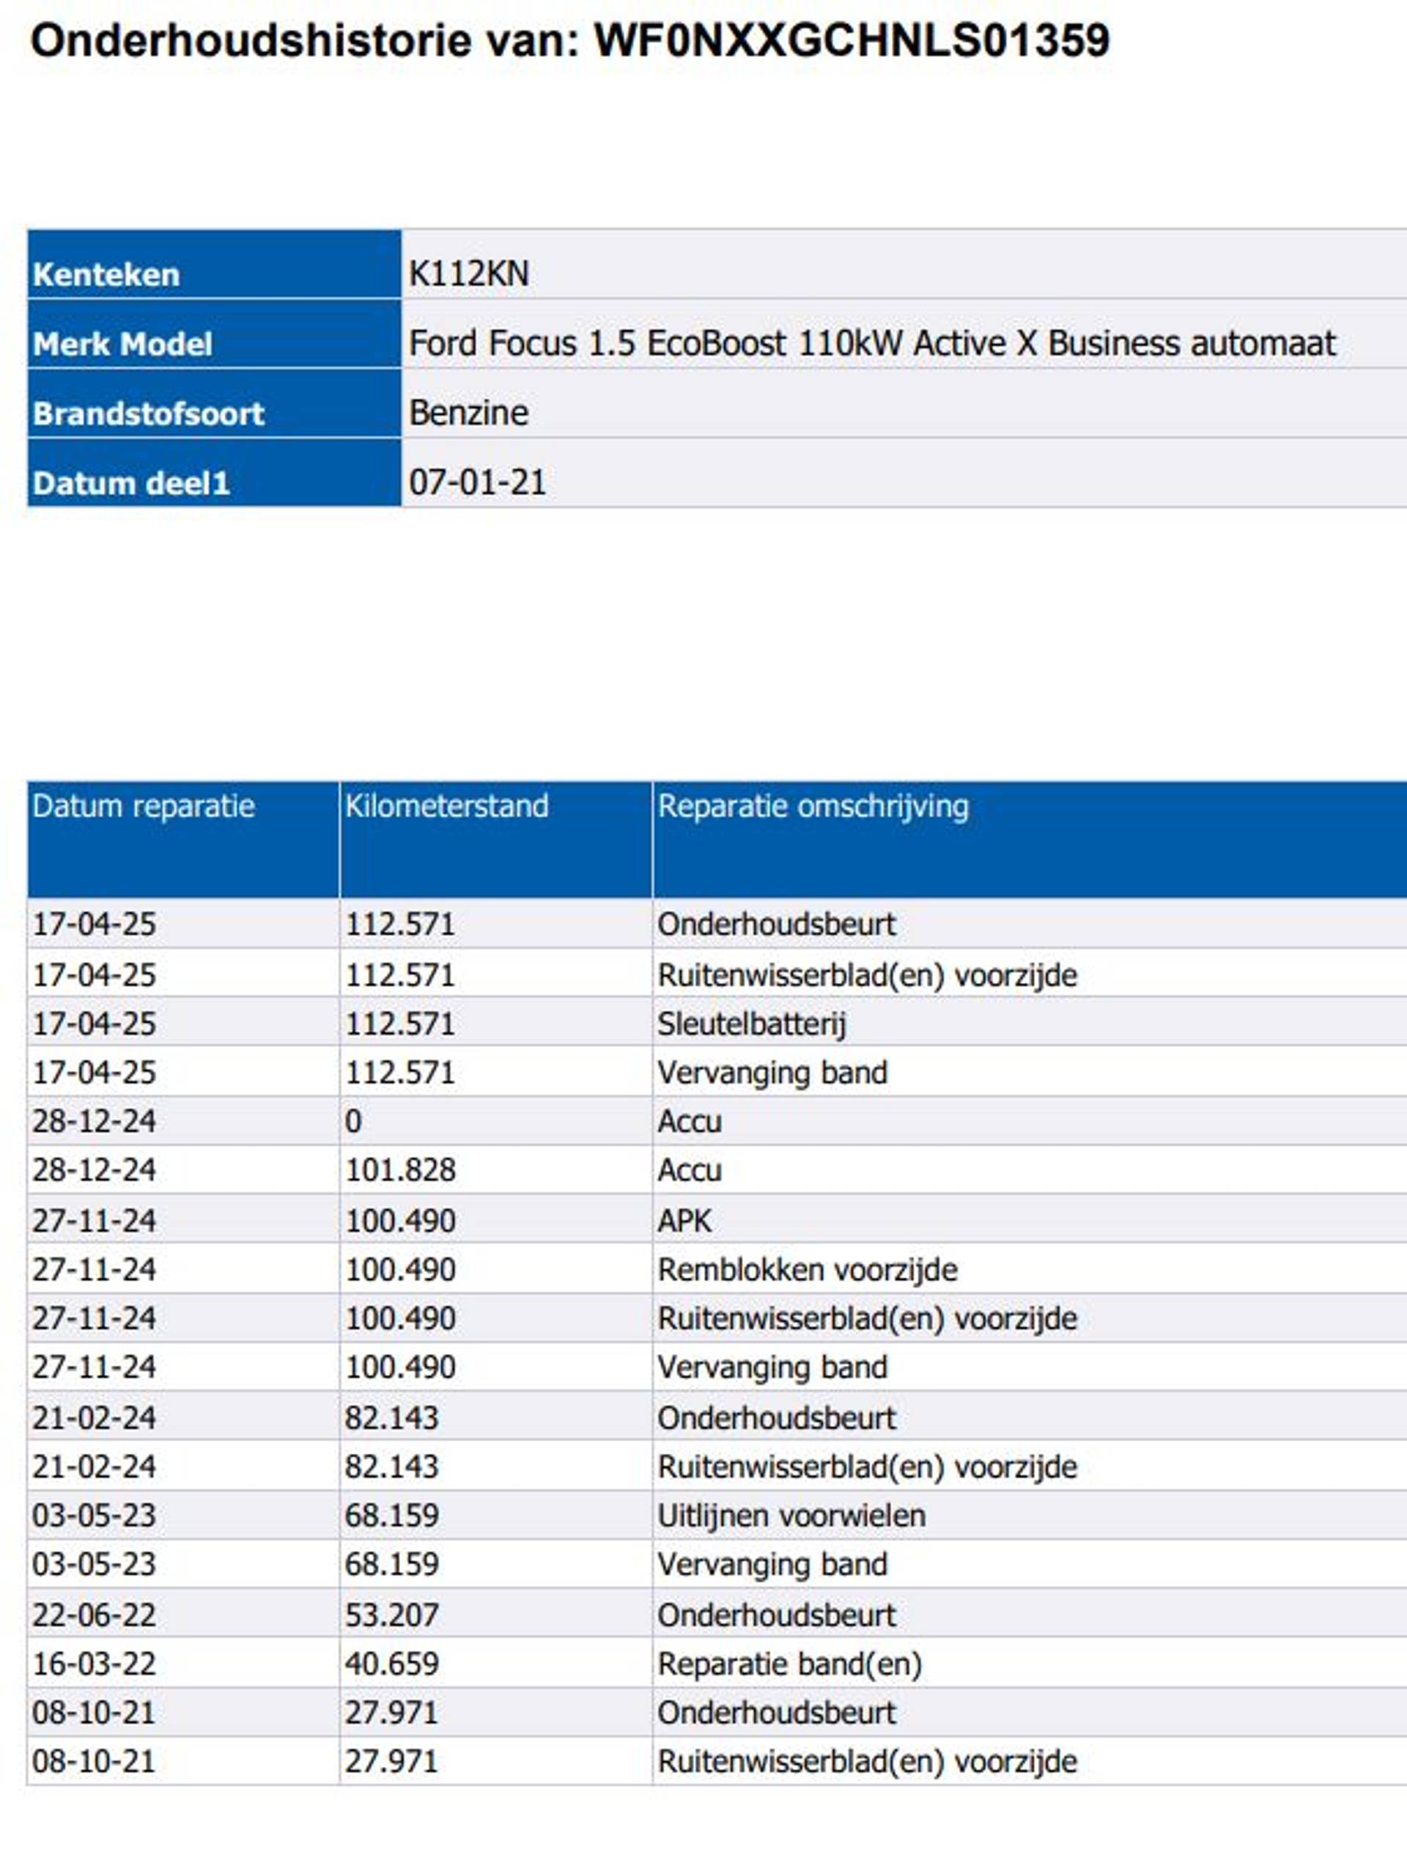Click the VIN WF0NXXGCHNLS01359 in the title
This screenshot has height=1855, width=1407.
[852, 40]
